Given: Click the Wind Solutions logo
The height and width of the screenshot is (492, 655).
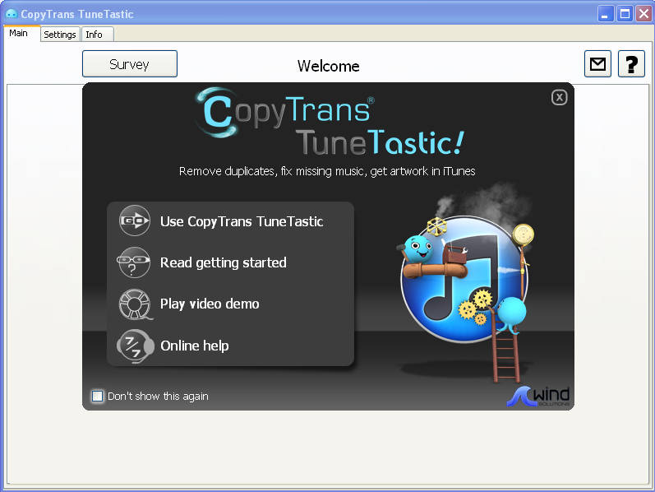Looking at the screenshot, I should (x=538, y=397).
